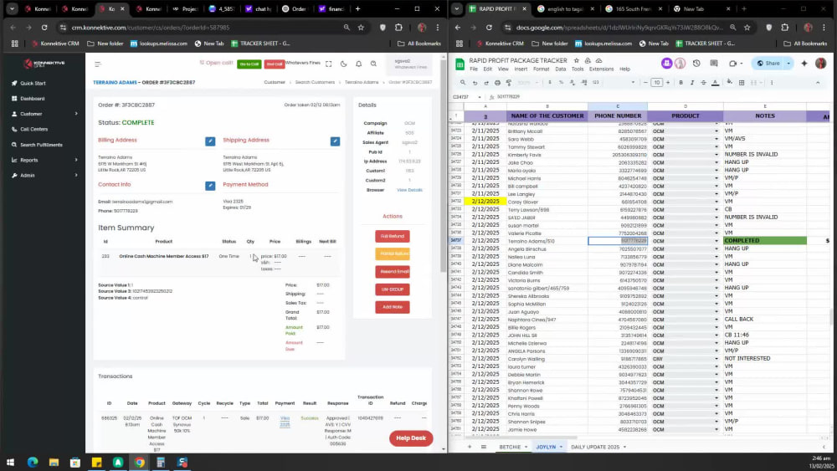Open the File menu in Sheets
This screenshot has width=837, height=471.
474,69
